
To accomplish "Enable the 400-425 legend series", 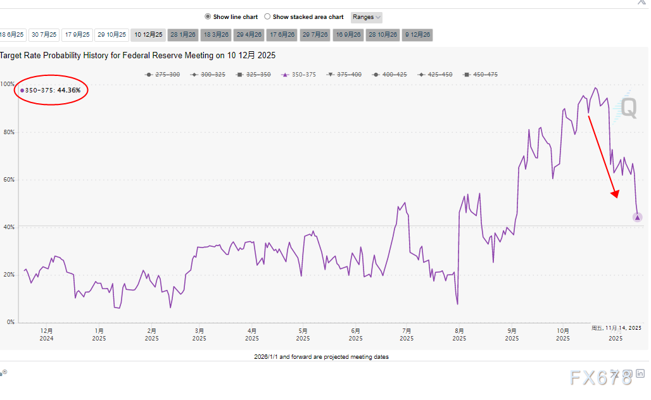I will tap(390, 75).
